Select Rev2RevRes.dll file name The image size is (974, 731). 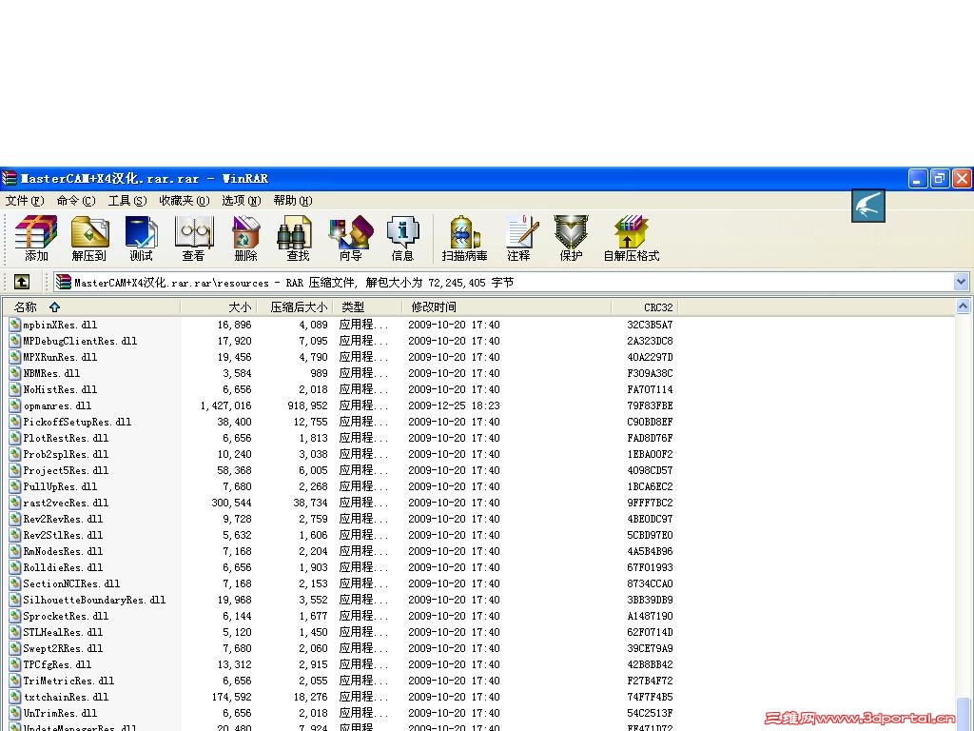pos(63,519)
